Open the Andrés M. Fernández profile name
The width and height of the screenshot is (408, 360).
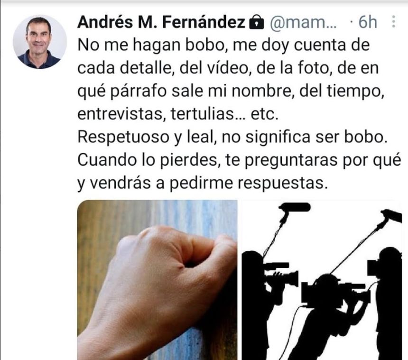tap(161, 22)
